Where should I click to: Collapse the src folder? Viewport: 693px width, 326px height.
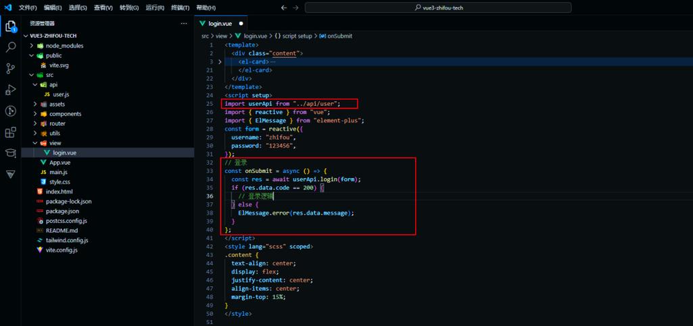point(32,75)
